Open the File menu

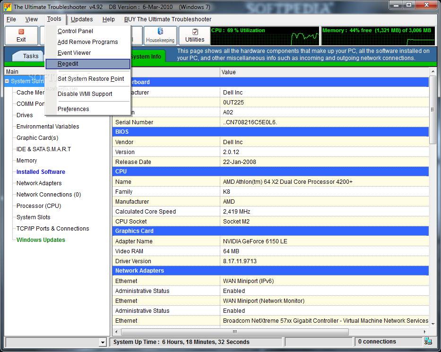[11, 19]
